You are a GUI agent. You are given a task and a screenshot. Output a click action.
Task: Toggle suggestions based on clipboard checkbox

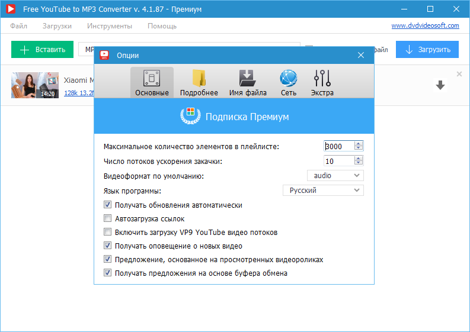[107, 273]
